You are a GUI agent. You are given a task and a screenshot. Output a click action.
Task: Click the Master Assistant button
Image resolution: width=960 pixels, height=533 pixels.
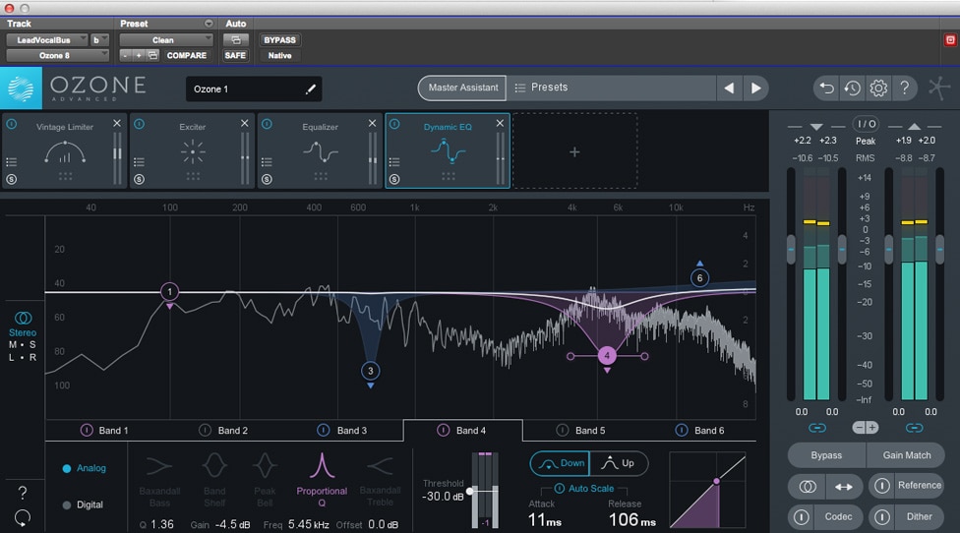pyautogui.click(x=463, y=88)
